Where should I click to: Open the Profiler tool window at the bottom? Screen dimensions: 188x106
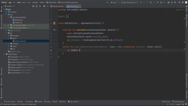[x=62, y=102]
